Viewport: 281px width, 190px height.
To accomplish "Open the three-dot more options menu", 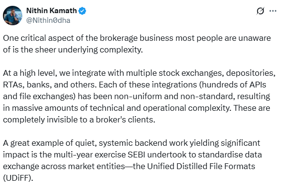I will pos(273,11).
